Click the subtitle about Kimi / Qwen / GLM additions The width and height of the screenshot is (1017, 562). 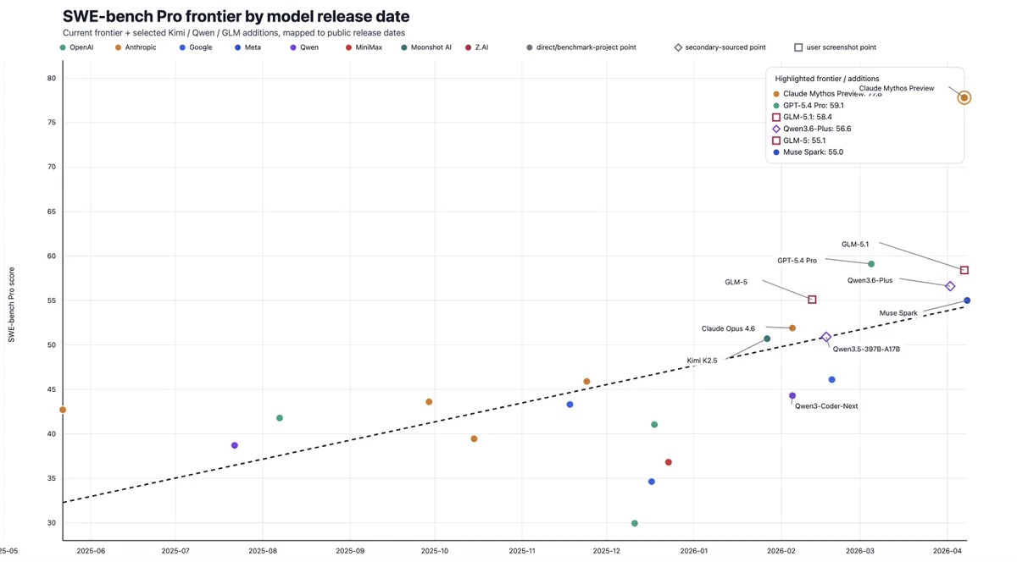click(x=234, y=32)
